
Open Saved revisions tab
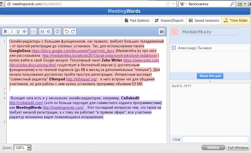click(204, 21)
